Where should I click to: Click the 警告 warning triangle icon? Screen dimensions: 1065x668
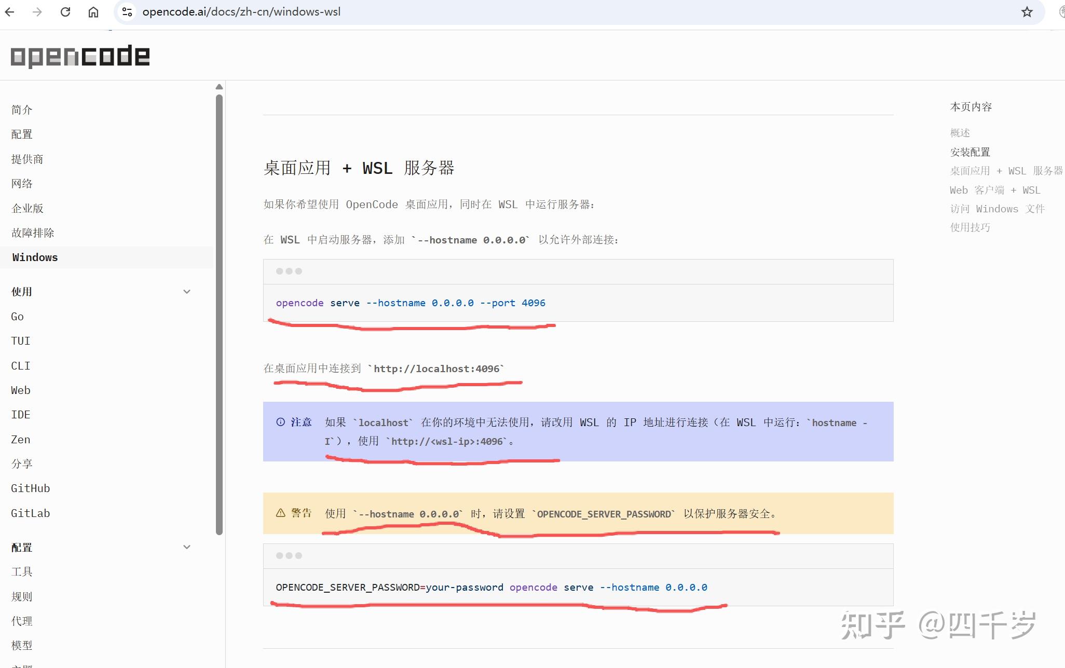coord(280,513)
